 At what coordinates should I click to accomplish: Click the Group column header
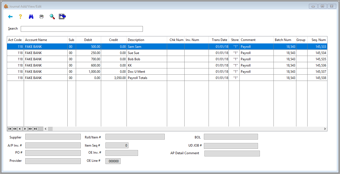pos(302,40)
